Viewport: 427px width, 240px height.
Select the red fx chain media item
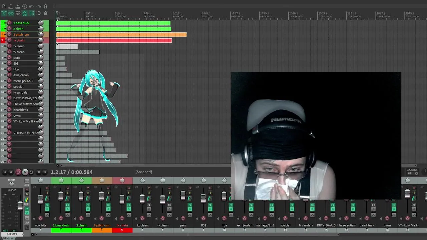coord(114,40)
